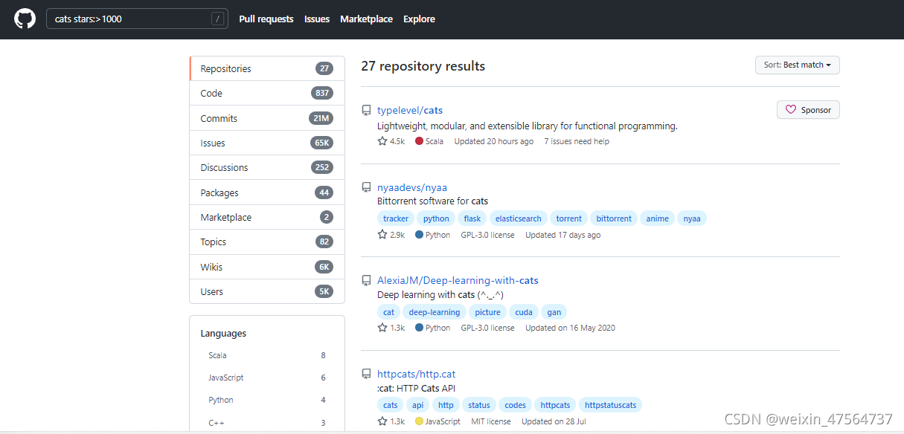Image resolution: width=904 pixels, height=434 pixels.
Task: Open the 7 issues need help link
Action: click(577, 141)
